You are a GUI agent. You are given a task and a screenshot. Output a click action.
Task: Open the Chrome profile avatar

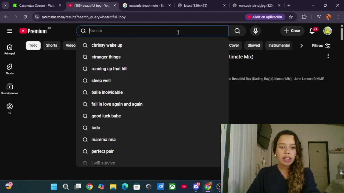(x=328, y=17)
